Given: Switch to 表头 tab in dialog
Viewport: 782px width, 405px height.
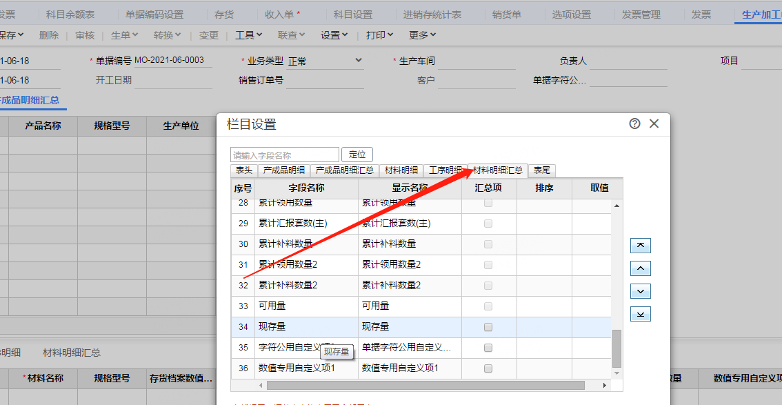Looking at the screenshot, I should click(244, 170).
